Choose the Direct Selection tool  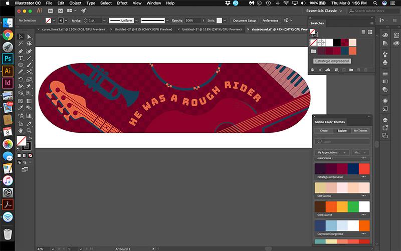30,36
